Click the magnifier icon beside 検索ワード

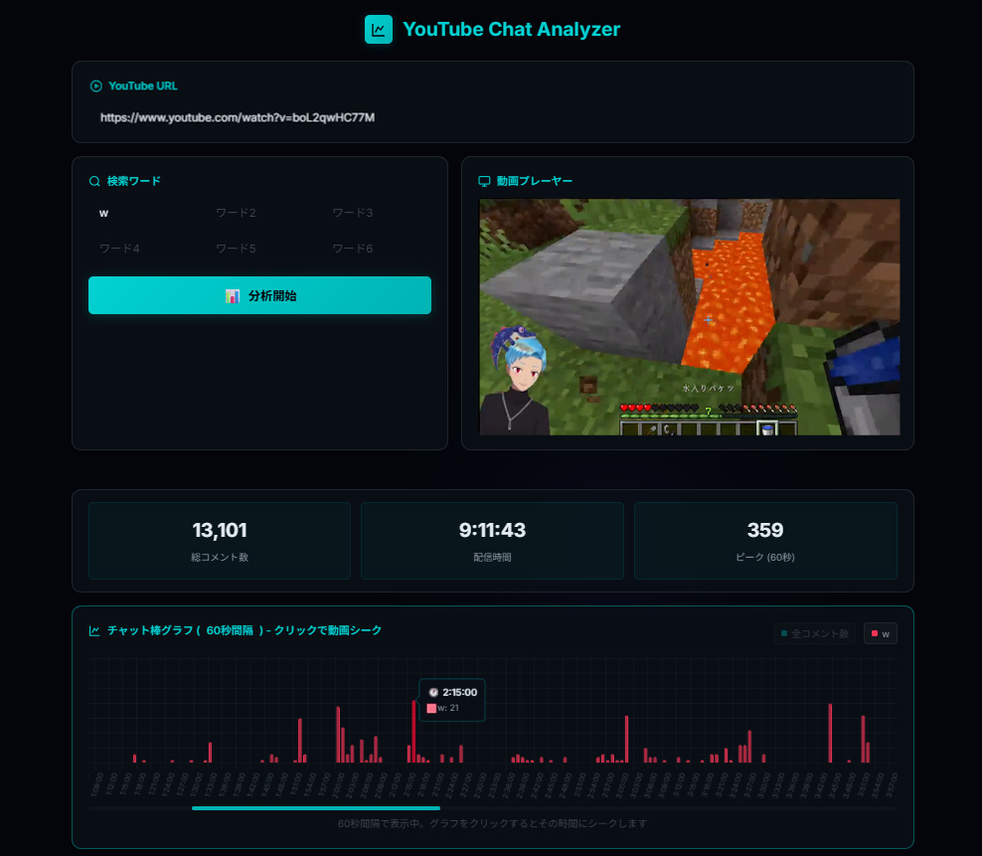95,182
